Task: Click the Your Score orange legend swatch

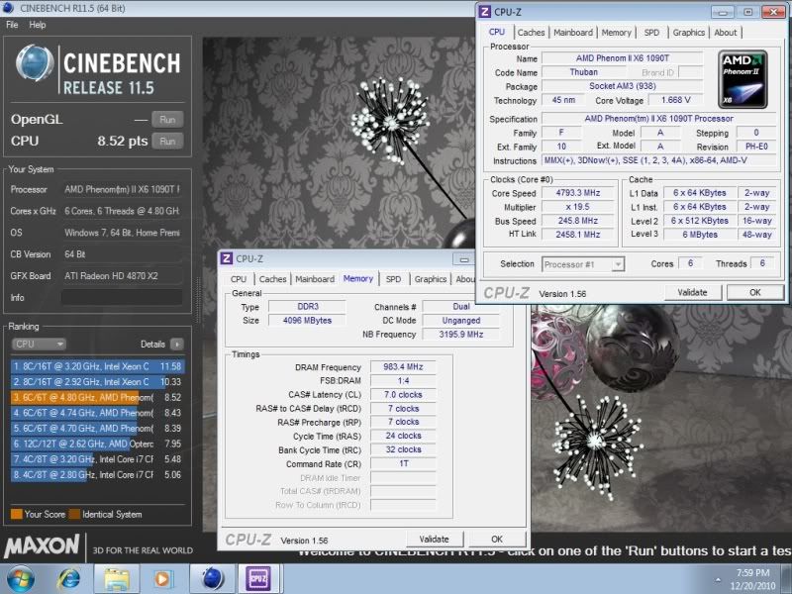Action: pyautogui.click(x=16, y=514)
